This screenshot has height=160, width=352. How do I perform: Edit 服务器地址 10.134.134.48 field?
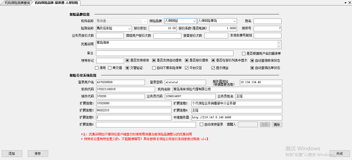[261, 82]
